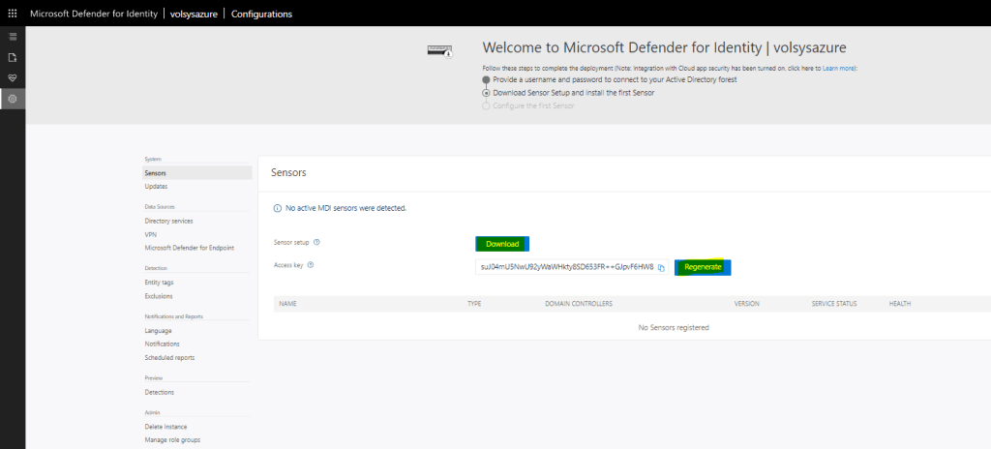Open Scheduled reports settings
991x449 pixels.
169,357
